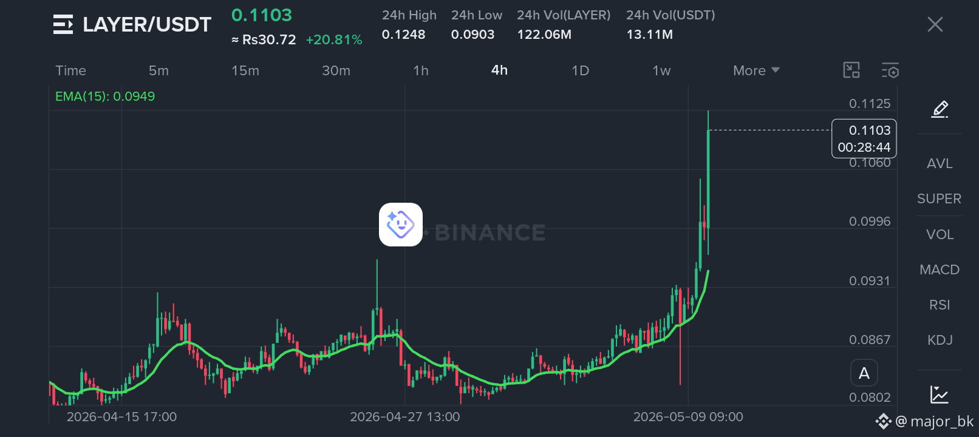
Task: Select the 15m timeframe
Action: (x=245, y=70)
